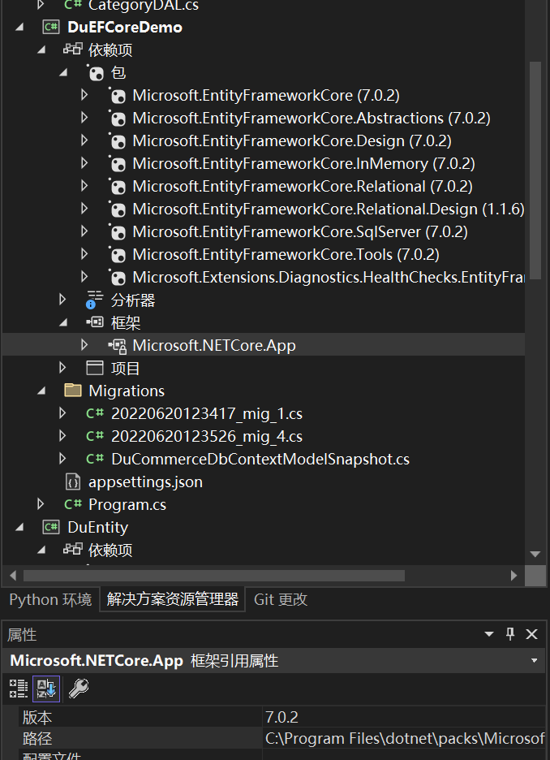Open the object selector dropdown in Properties

coord(534,661)
